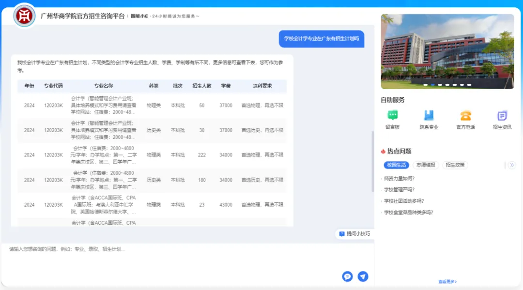Ask the question 学校食堂菜品种类多吗?

coord(408,212)
